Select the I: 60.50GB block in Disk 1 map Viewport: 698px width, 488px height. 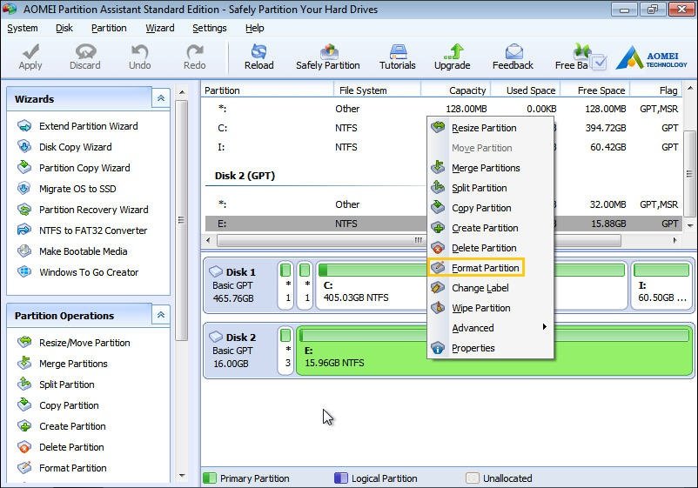[x=662, y=285]
